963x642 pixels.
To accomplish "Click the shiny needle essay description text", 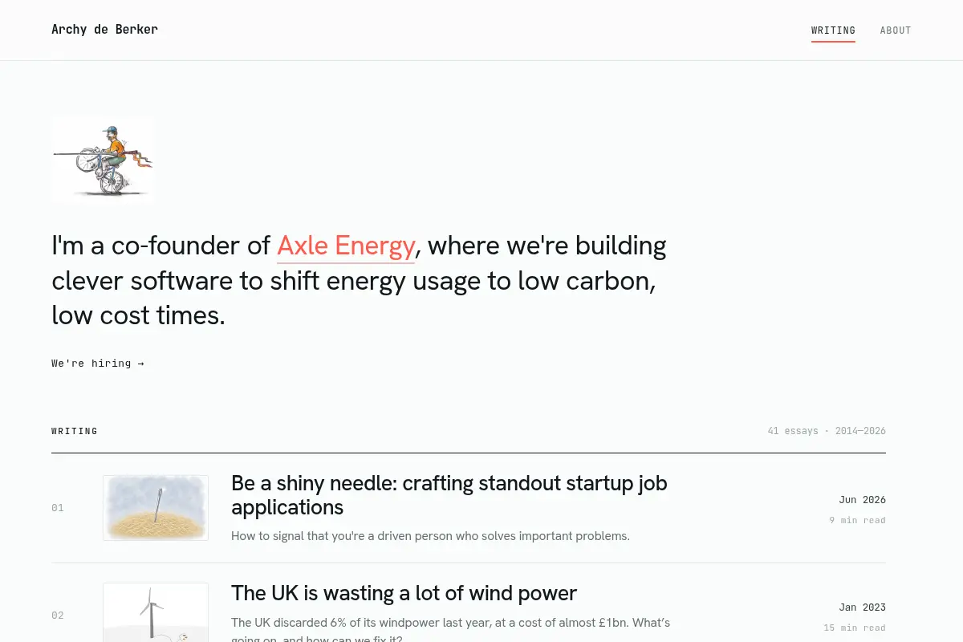I will pyautogui.click(x=430, y=536).
